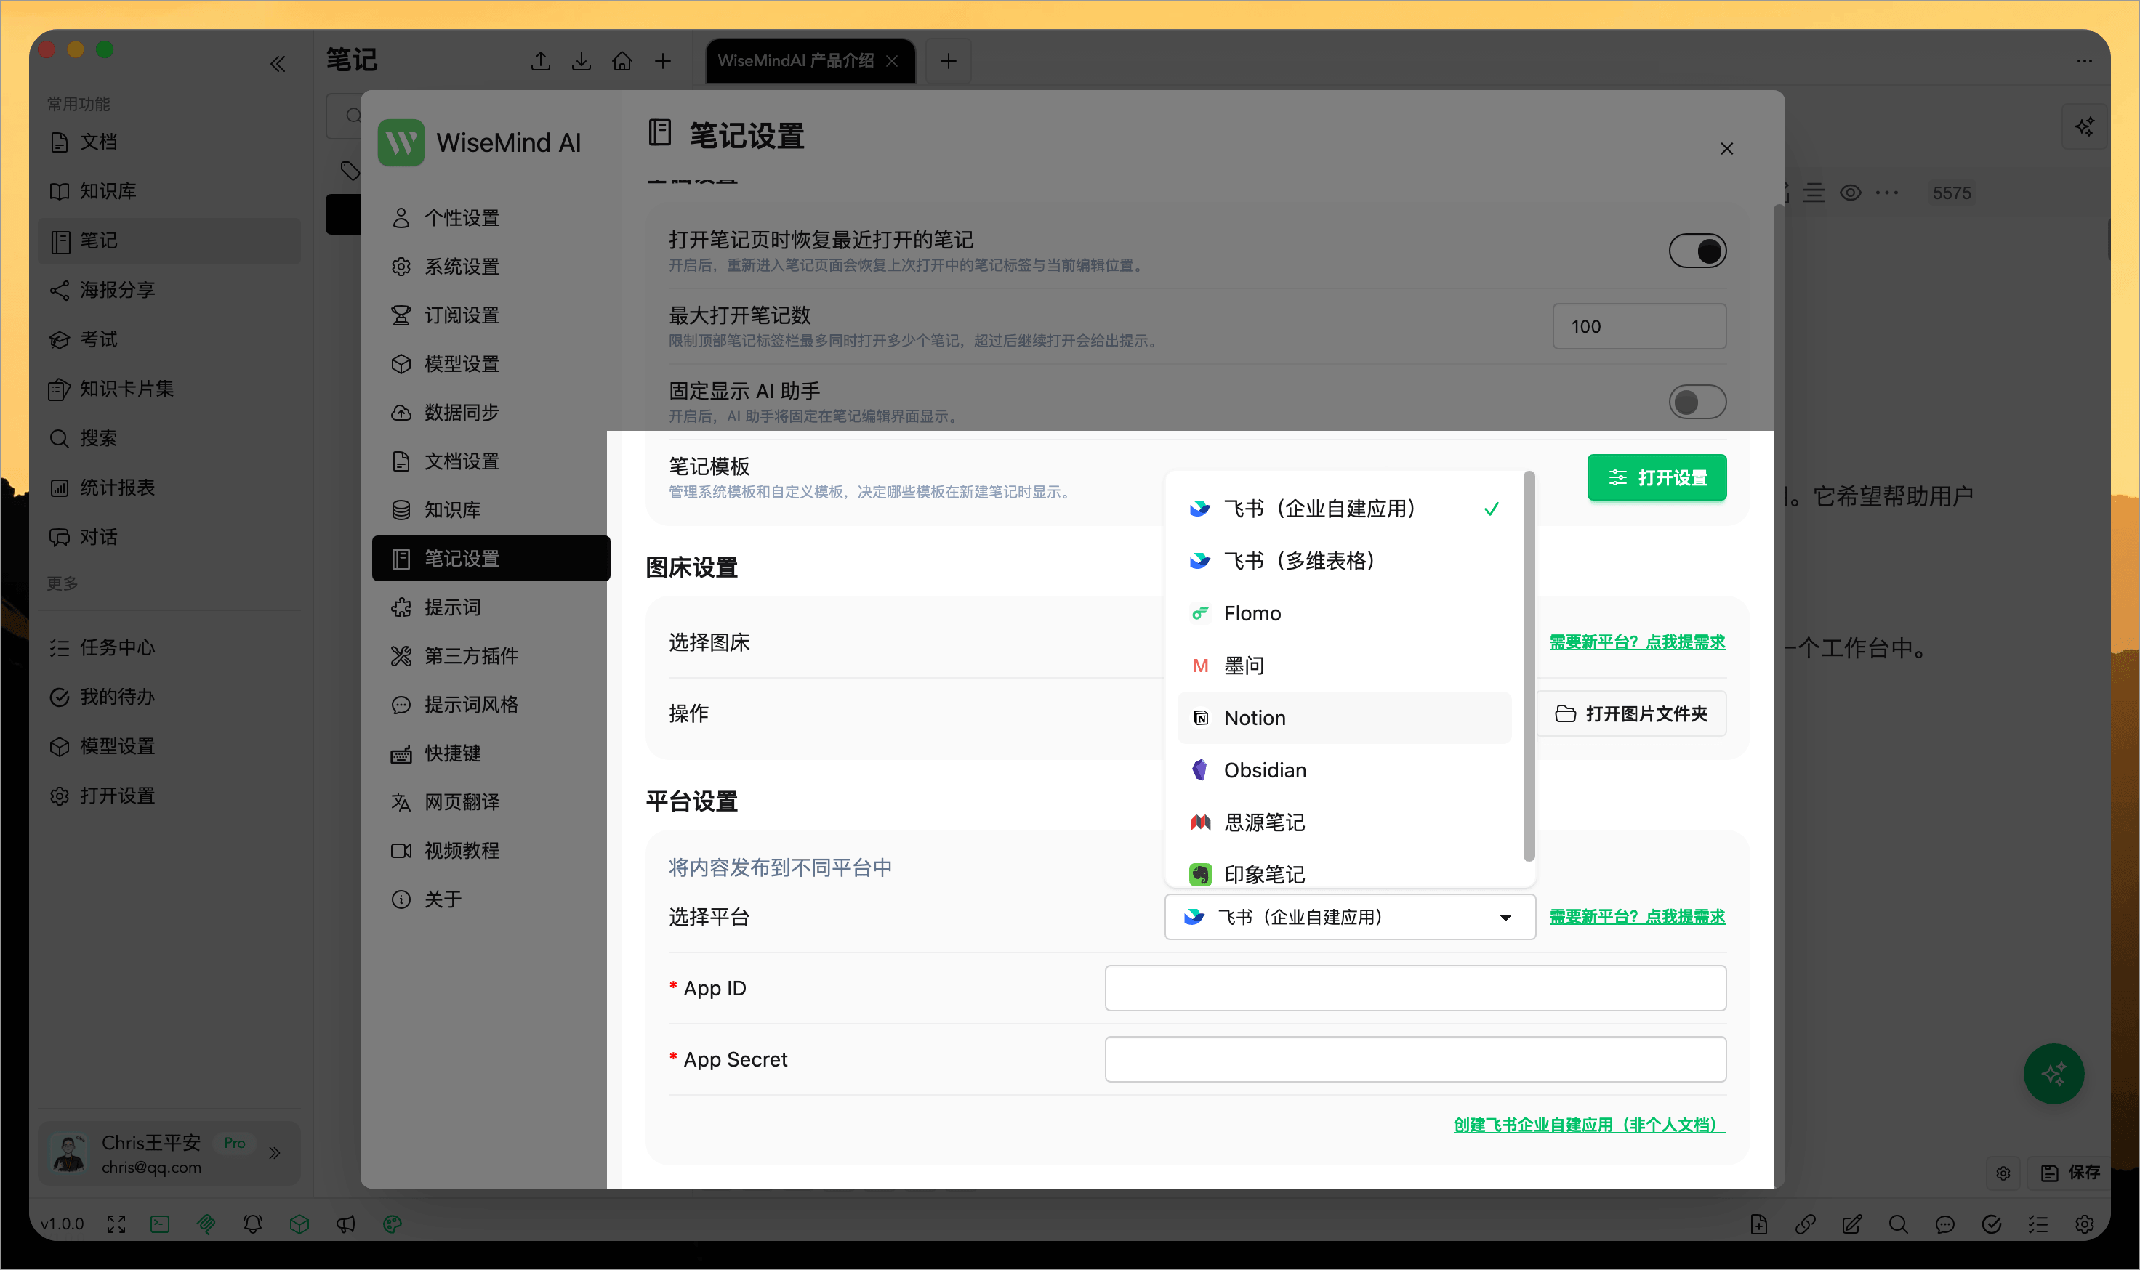The image size is (2140, 1270).
Task: Click the export upload icon in notes toolbar
Action: coord(541,61)
